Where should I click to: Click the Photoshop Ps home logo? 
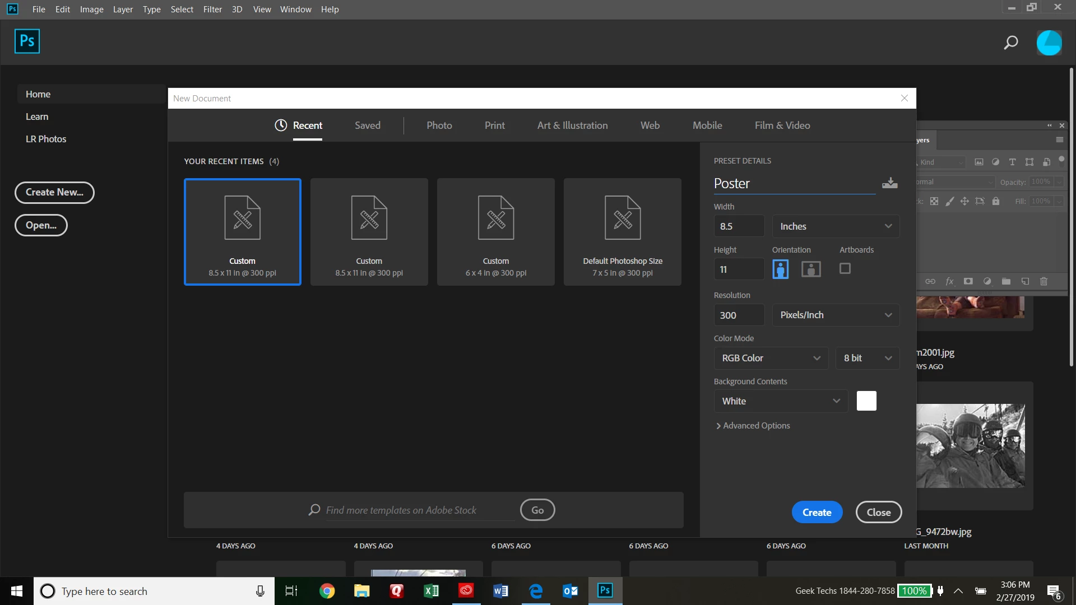(27, 41)
